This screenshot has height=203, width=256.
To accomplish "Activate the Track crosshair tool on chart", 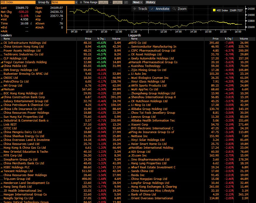I will pos(140,9).
